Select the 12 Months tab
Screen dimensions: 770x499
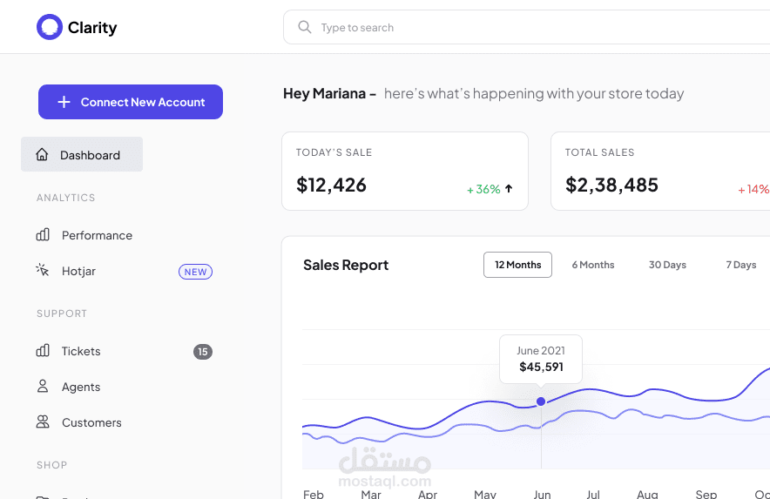(x=517, y=265)
